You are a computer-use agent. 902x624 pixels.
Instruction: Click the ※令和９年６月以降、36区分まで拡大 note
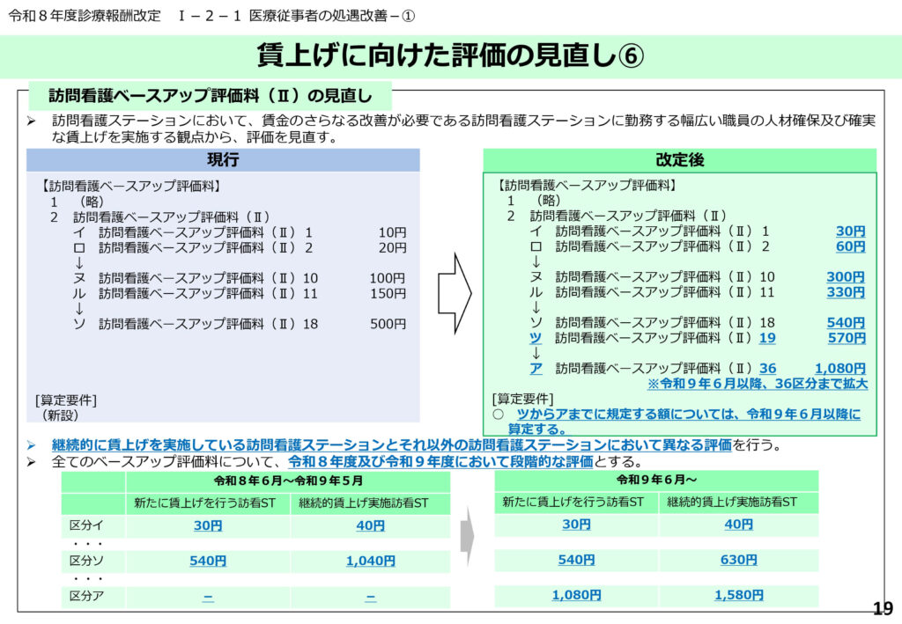click(x=758, y=384)
